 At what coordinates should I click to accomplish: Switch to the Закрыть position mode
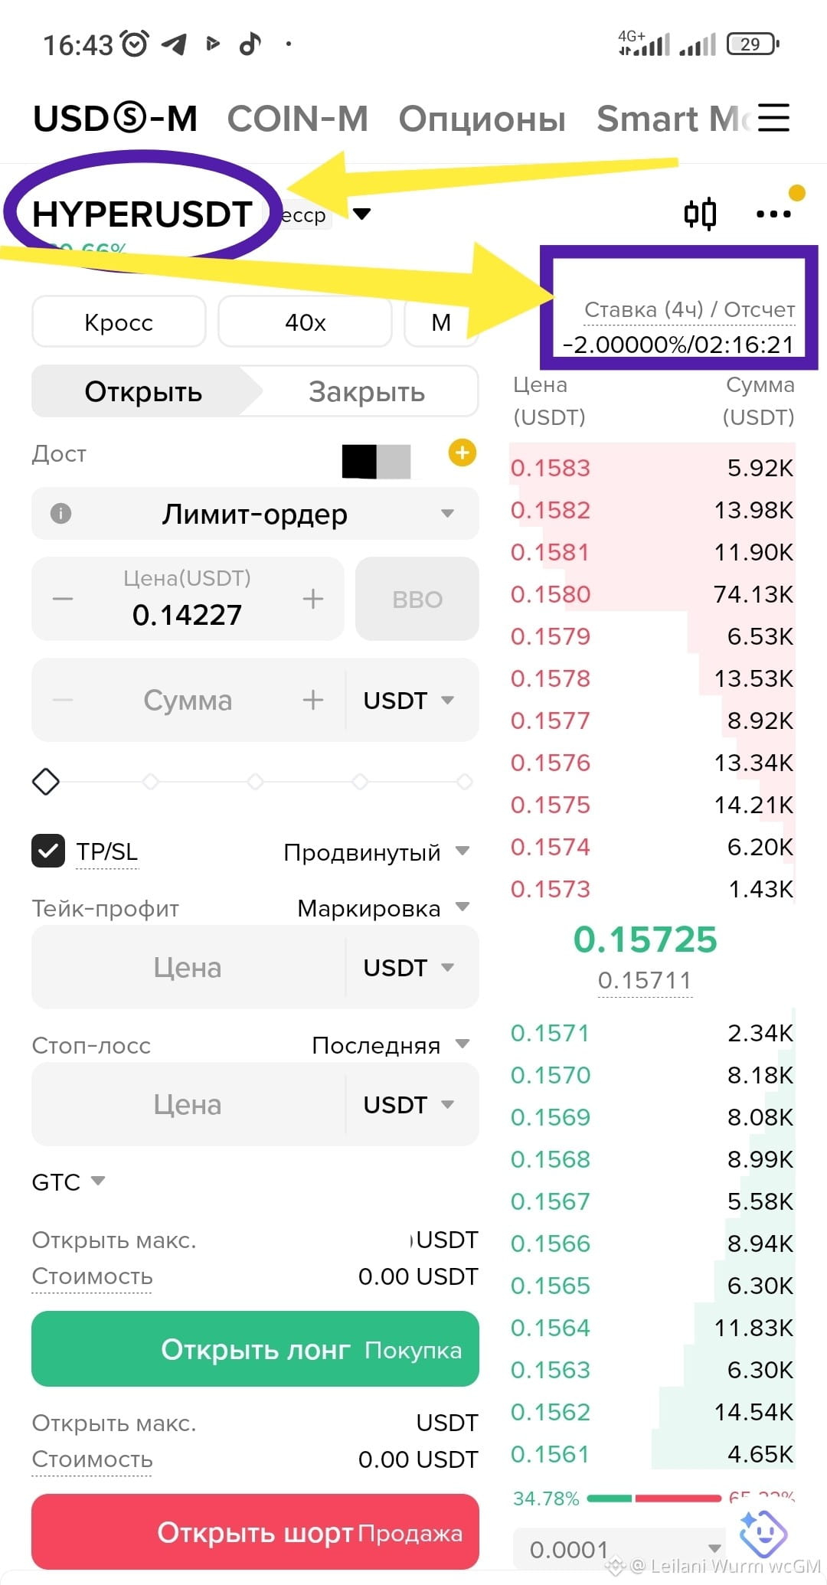pyautogui.click(x=366, y=391)
